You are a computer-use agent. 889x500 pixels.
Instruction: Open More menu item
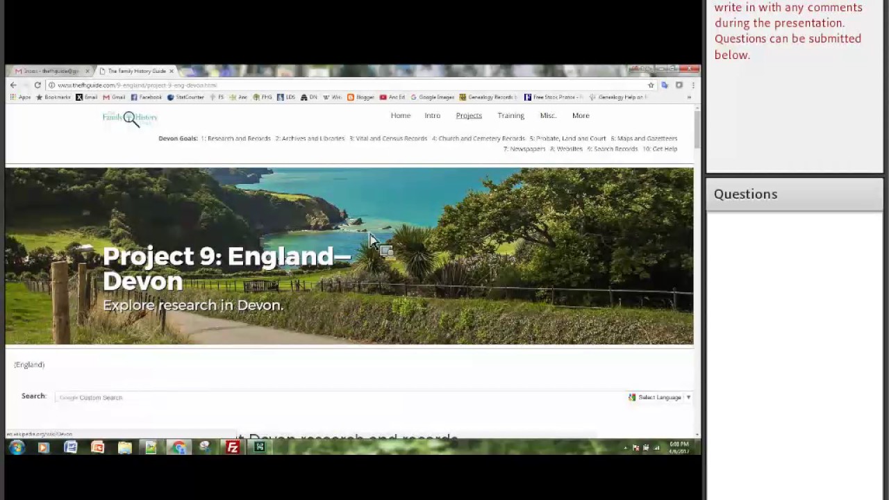[581, 115]
